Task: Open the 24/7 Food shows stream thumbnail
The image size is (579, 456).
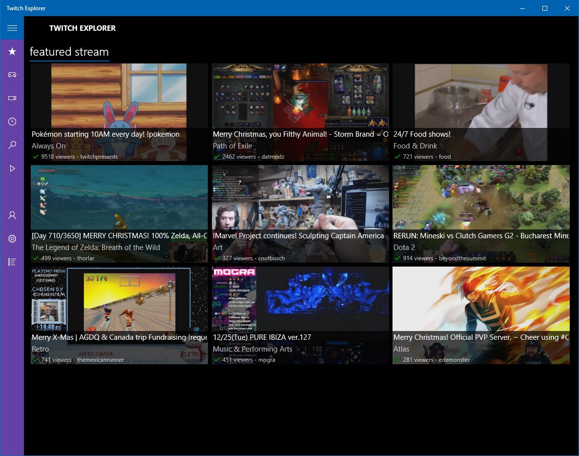Action: pyautogui.click(x=481, y=112)
